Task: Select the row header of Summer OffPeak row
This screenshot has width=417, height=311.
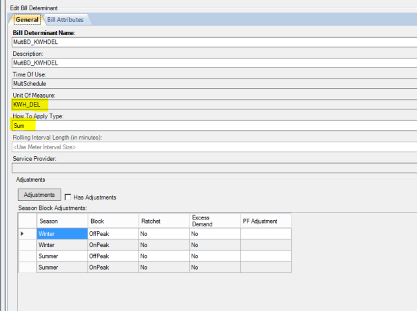Action: click(x=28, y=256)
